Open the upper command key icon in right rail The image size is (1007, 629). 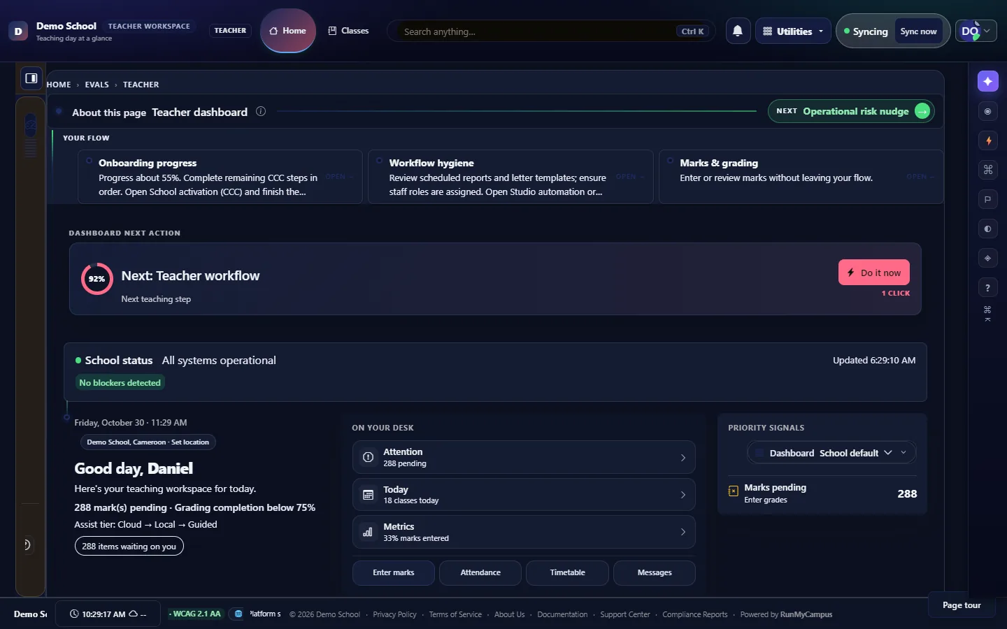coord(987,170)
